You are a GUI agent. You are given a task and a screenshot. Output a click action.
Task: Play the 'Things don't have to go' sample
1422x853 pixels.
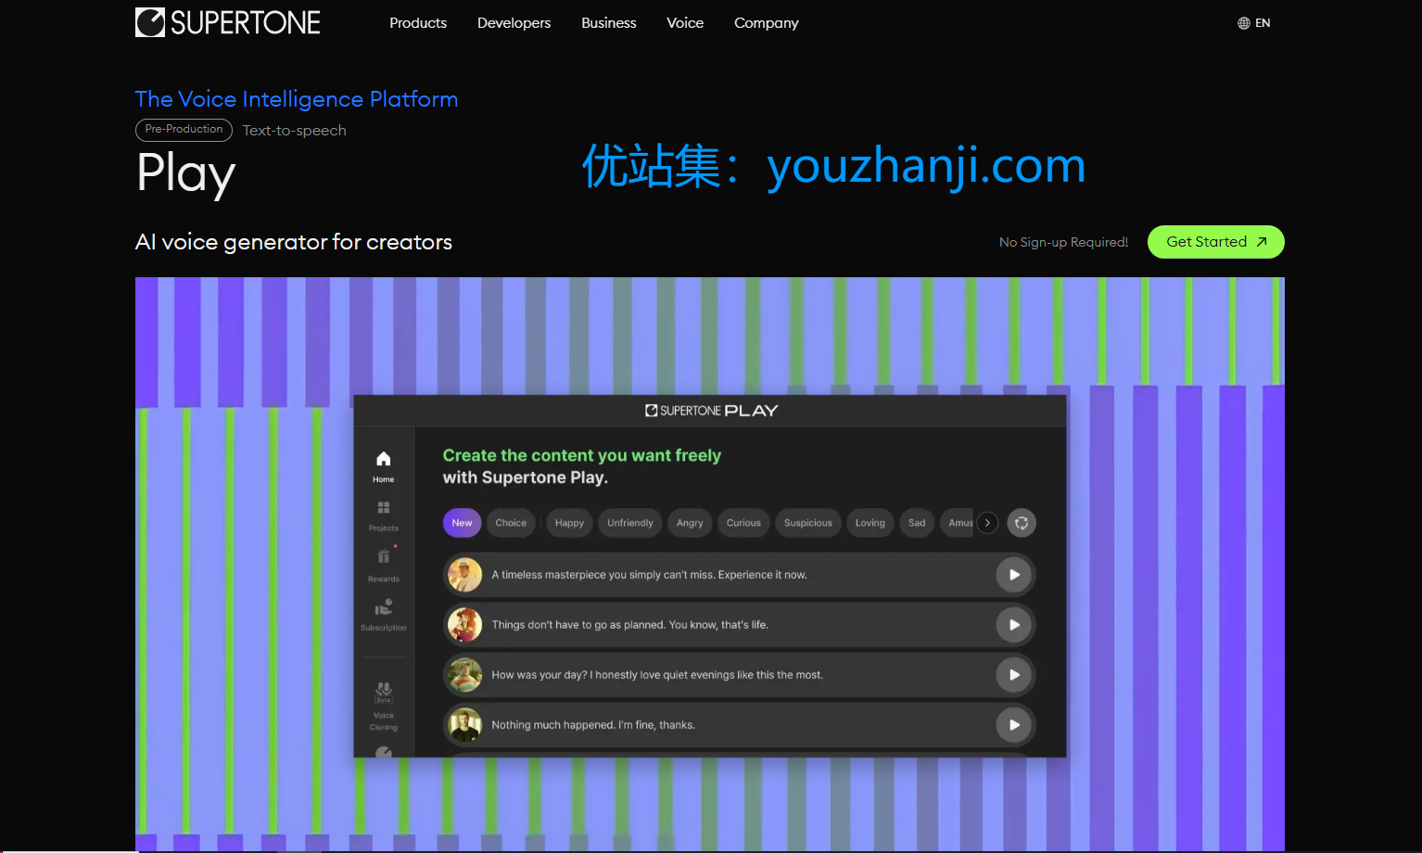(1014, 625)
